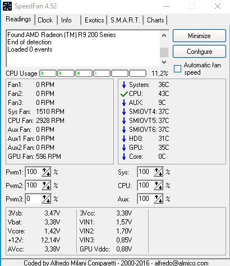
Task: Adjust Pwm3 speed with its spinner arrows
Action: (46, 199)
